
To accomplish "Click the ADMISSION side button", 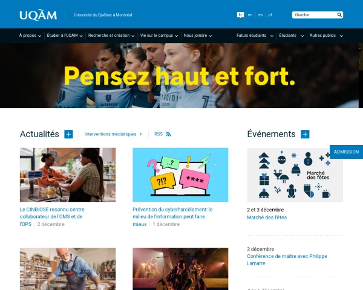I will pyautogui.click(x=346, y=152).
